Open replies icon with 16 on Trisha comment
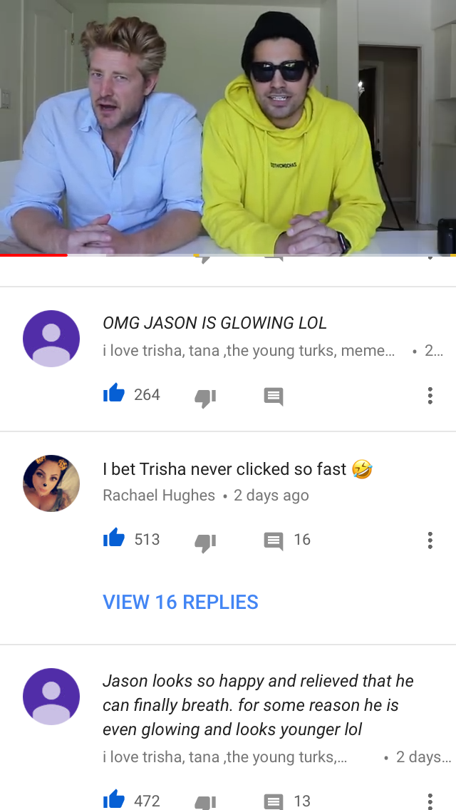The width and height of the screenshot is (456, 810). 274,541
